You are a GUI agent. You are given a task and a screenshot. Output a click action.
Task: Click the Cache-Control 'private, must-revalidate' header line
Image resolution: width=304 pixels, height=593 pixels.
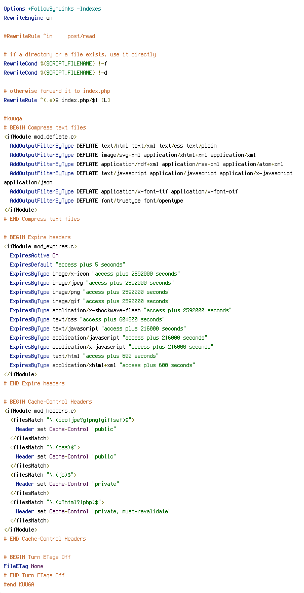pos(93,511)
